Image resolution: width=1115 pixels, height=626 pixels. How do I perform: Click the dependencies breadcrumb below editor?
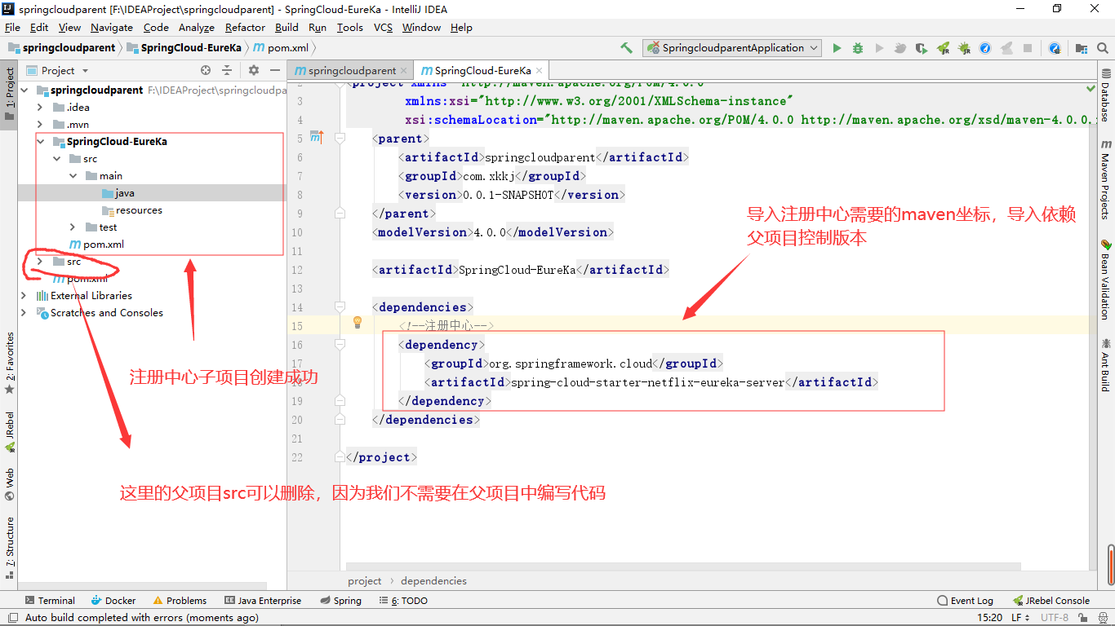pyautogui.click(x=433, y=581)
